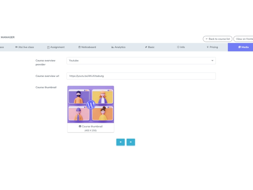Click the course thumbnail image
Viewport: 253px width, 190px height.
(x=91, y=104)
